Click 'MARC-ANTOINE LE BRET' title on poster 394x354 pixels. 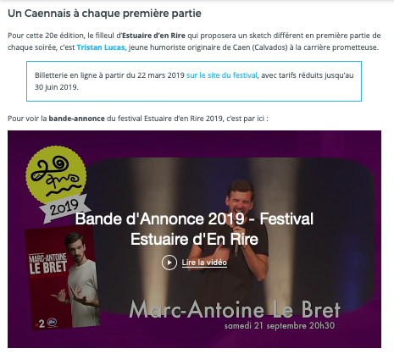coord(48,264)
